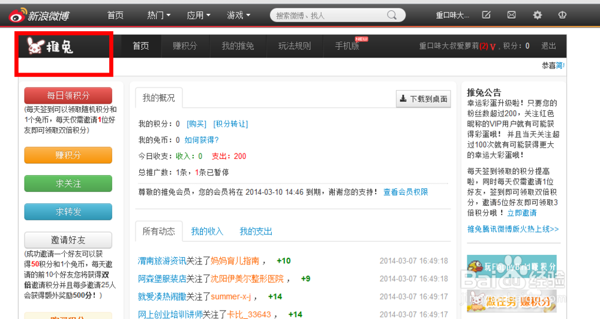Click the 重口味大叔爱萝莉 username in navigation
Image resolution: width=600 pixels, height=319 pixels.
point(449,46)
